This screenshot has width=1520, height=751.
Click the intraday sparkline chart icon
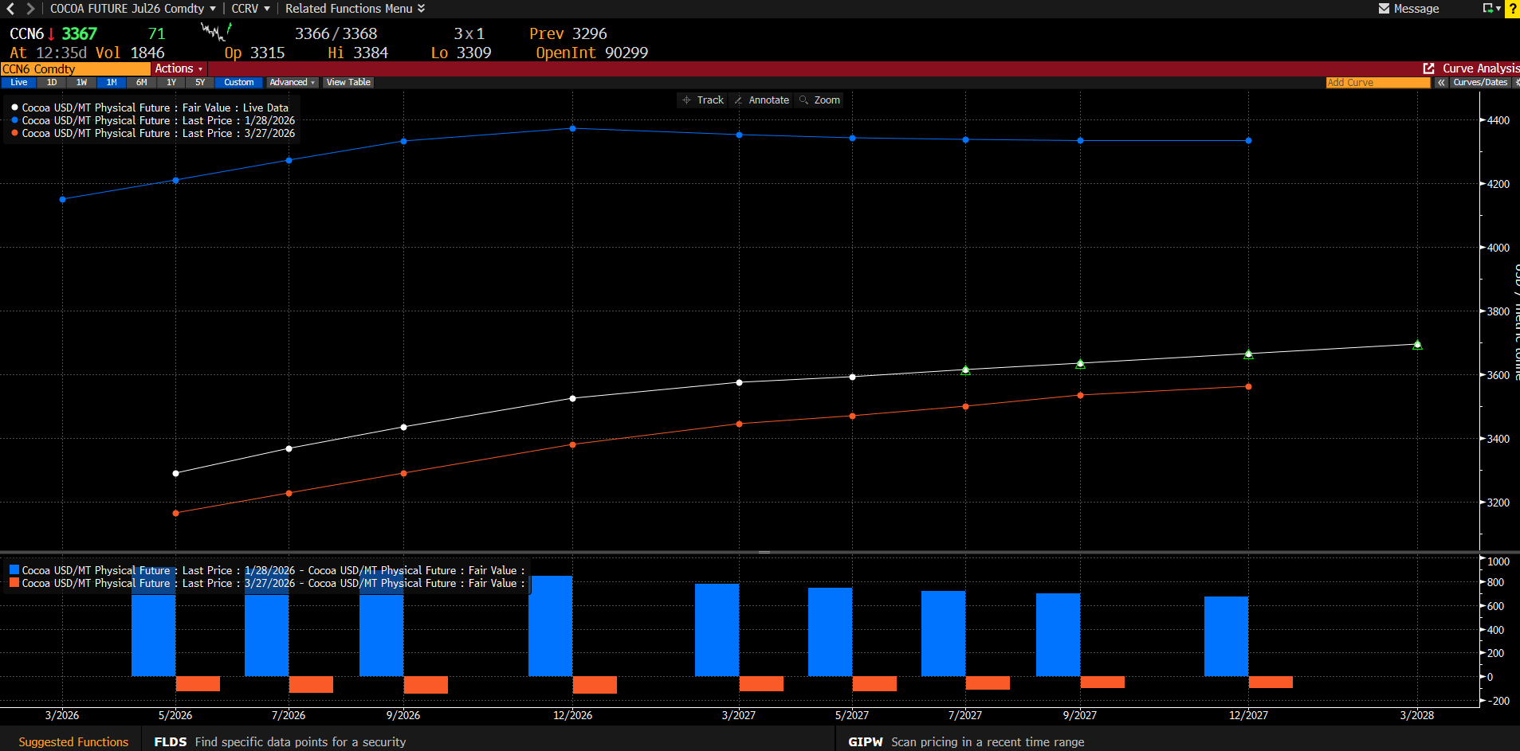pos(215,33)
